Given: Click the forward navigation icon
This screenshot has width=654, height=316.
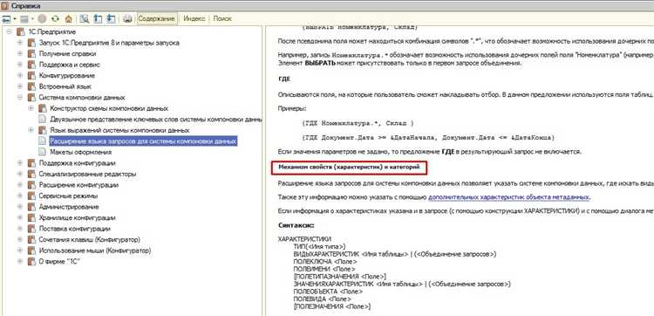Looking at the screenshot, I should tap(24, 19).
